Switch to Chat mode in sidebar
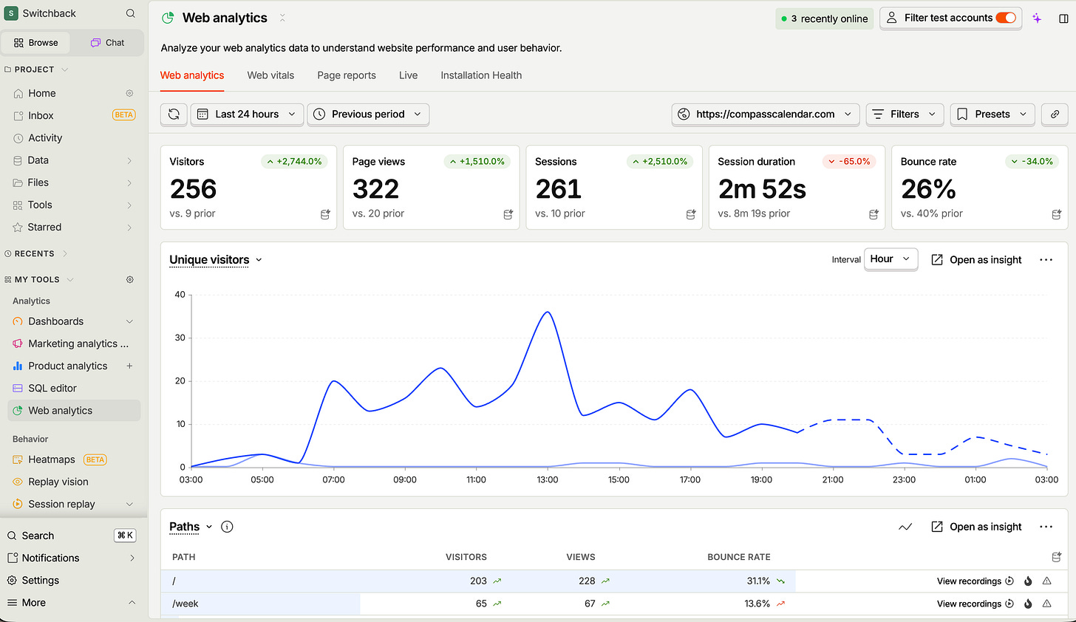The height and width of the screenshot is (622, 1076). click(x=107, y=43)
